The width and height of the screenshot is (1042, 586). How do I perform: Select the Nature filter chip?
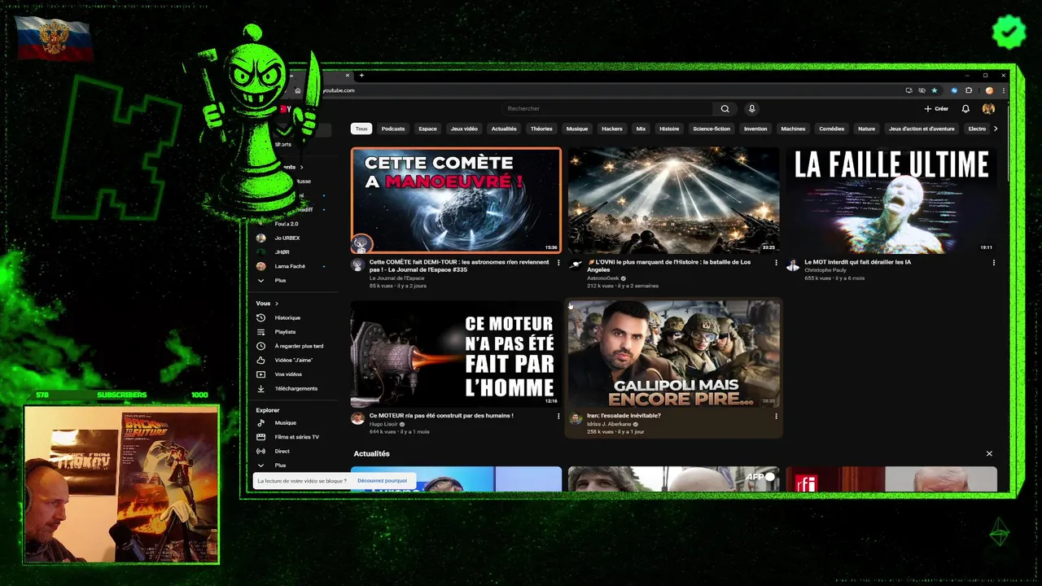pyautogui.click(x=867, y=129)
